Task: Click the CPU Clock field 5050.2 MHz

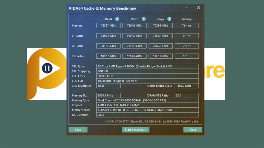Action: [x=147, y=76]
